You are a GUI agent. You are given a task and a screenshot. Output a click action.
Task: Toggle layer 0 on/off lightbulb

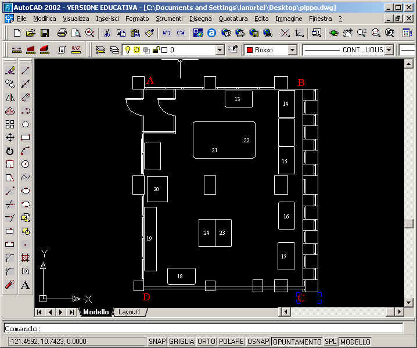point(128,50)
